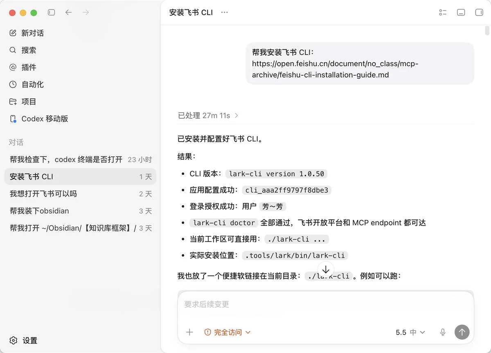Viewport: 491px width, 353px height.
Task: Click code text .tools/lark/bin/lark-cli
Action: click(x=295, y=256)
